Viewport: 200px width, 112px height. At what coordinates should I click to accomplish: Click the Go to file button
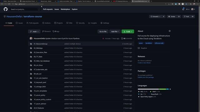pyautogui.click(x=103, y=31)
